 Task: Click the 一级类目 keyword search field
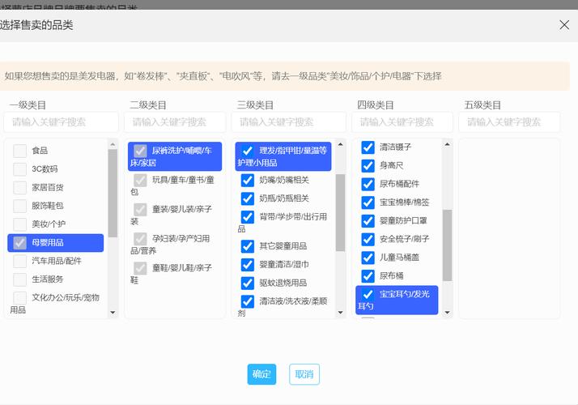point(62,122)
